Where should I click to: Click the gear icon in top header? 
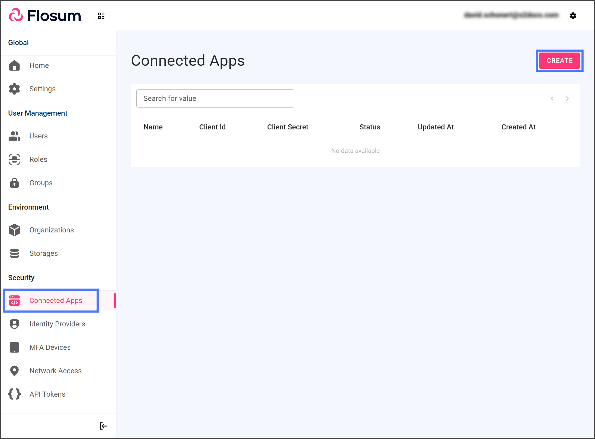coord(573,16)
